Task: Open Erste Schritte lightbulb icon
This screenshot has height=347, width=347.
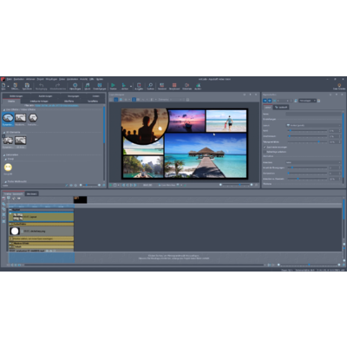Action: tap(339, 86)
